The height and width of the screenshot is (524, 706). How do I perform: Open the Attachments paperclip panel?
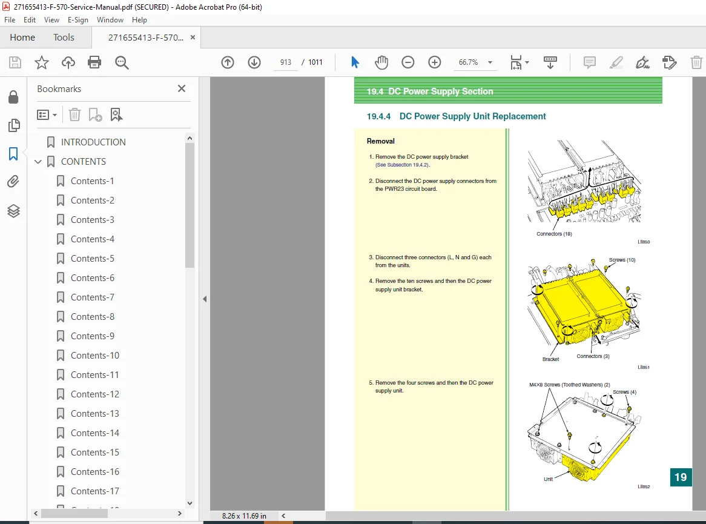[x=13, y=182]
